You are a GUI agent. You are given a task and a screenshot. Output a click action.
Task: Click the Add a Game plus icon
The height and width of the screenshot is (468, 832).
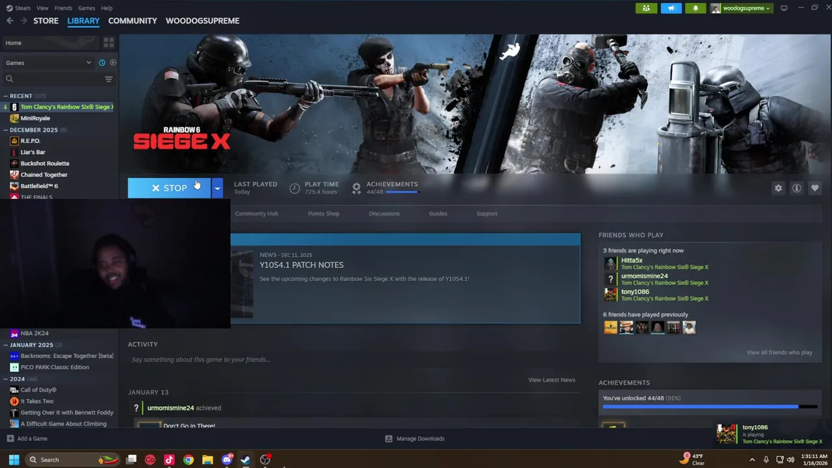tap(10, 439)
